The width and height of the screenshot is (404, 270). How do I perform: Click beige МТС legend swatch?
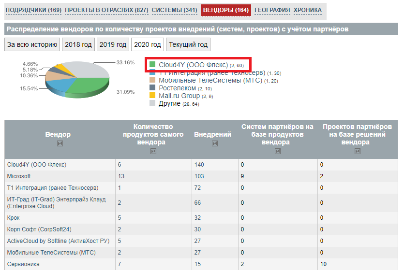point(152,80)
